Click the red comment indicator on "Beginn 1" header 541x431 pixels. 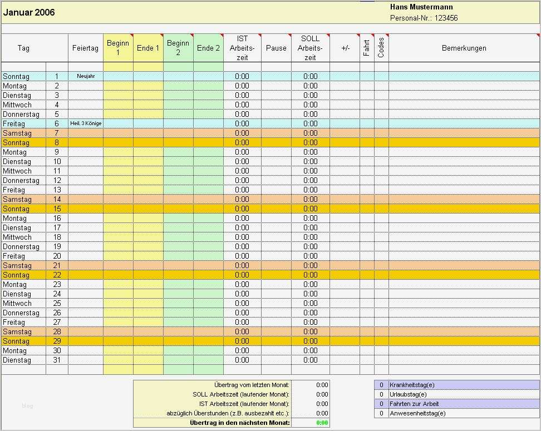[132, 36]
